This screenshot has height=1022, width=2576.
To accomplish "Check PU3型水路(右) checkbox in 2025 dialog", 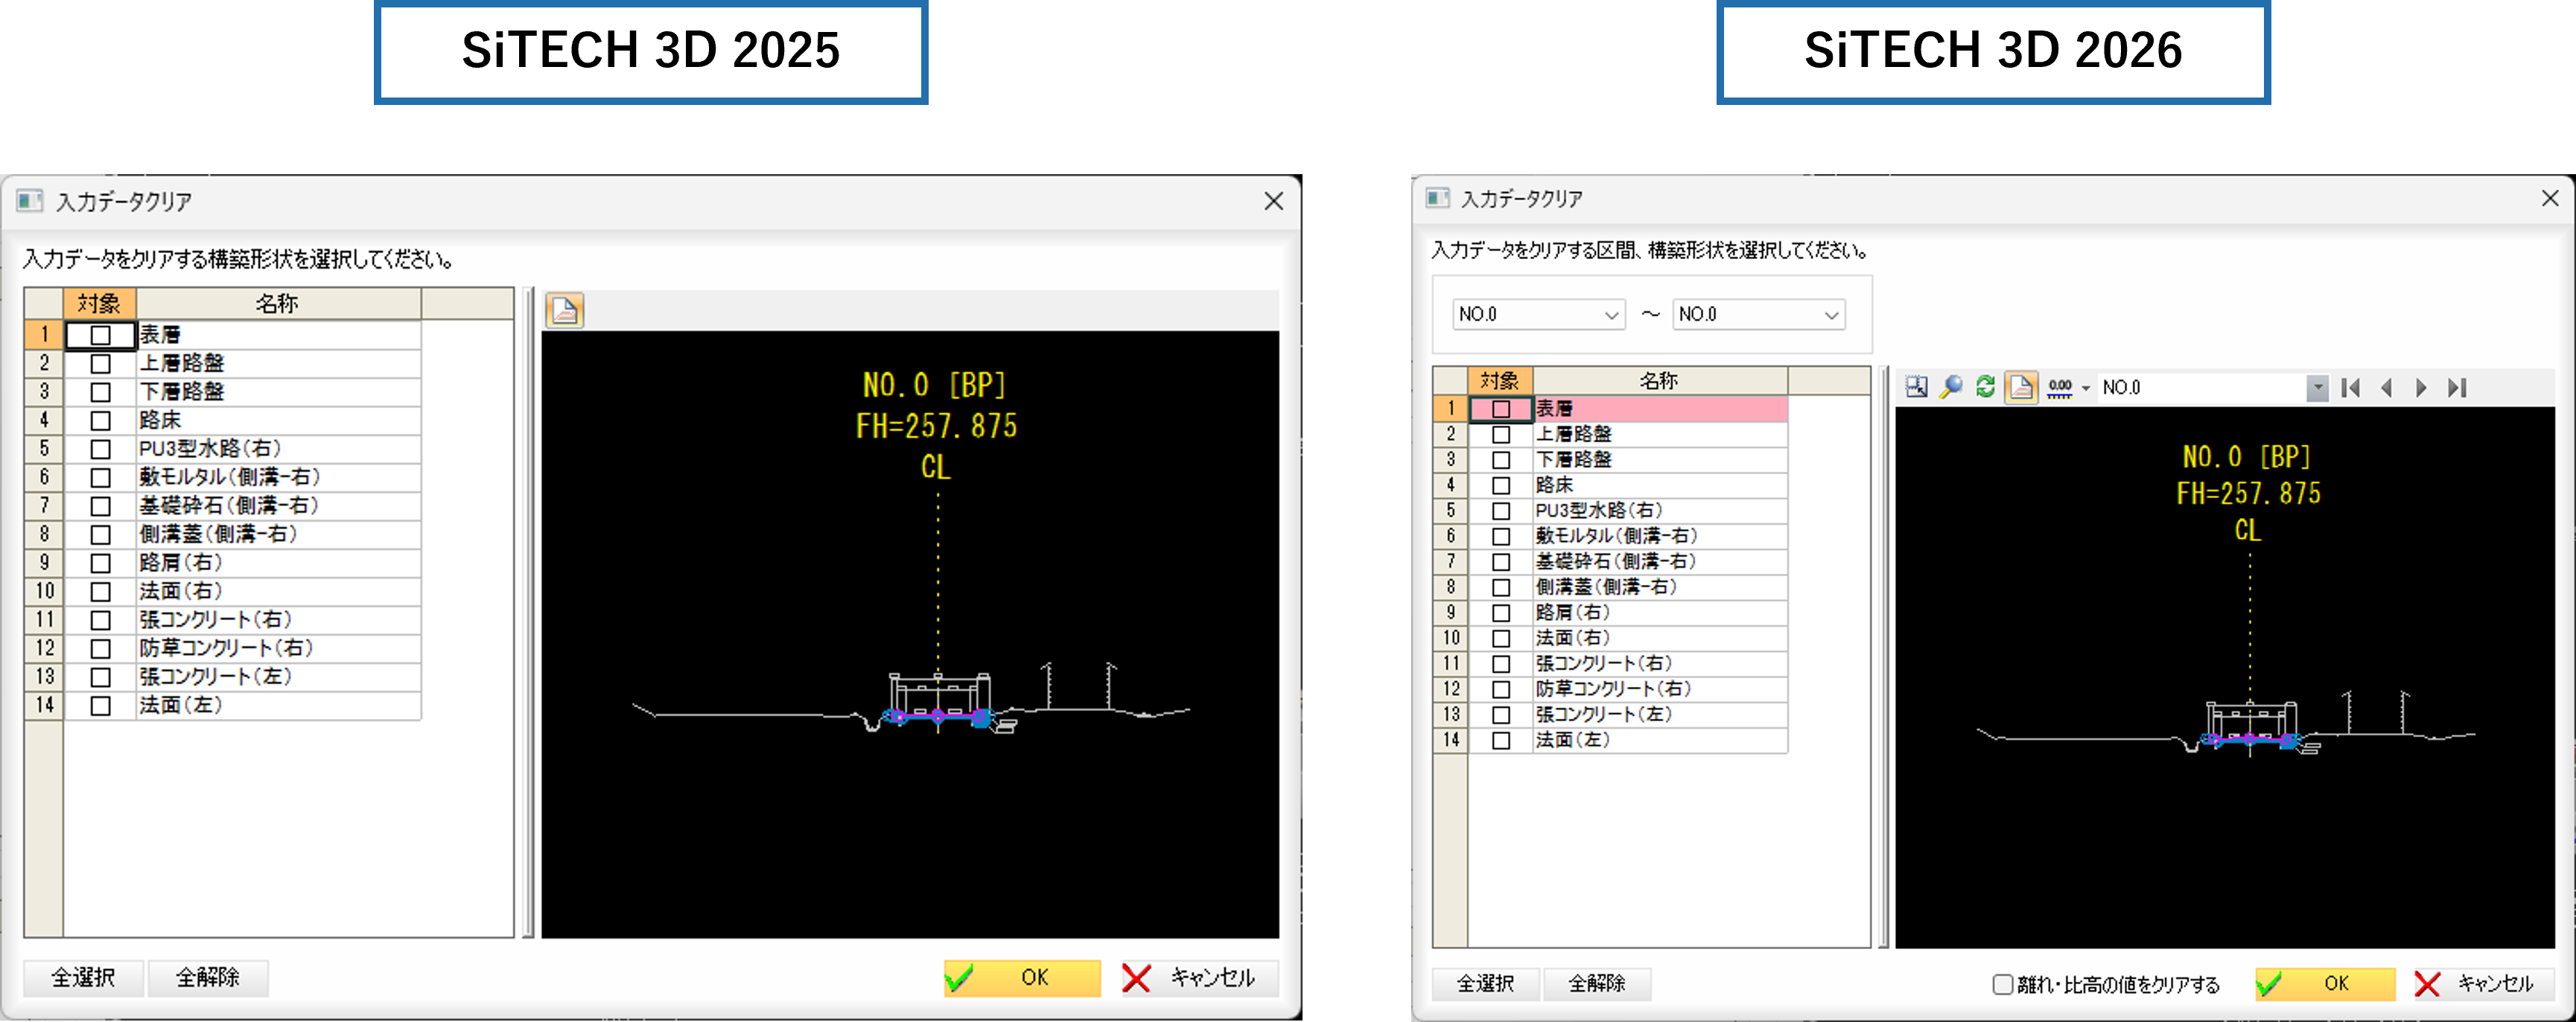I will [x=100, y=450].
